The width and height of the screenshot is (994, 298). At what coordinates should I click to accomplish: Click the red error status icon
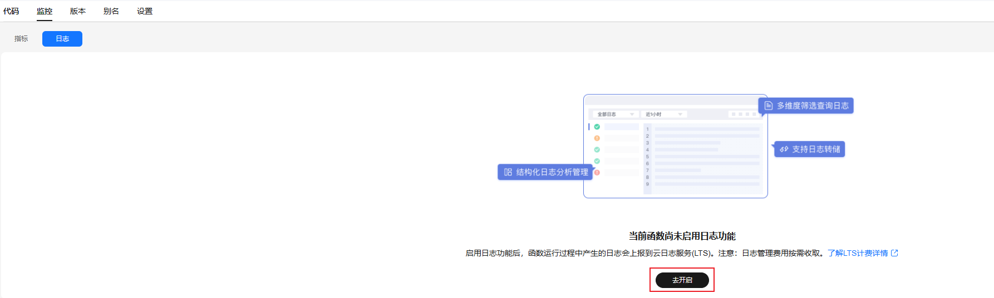click(x=597, y=173)
